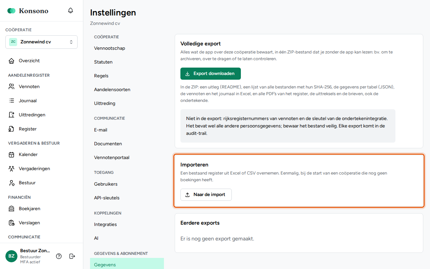Open API-sleutels settings
Image resolution: width=430 pixels, height=269 pixels.
click(127, 198)
